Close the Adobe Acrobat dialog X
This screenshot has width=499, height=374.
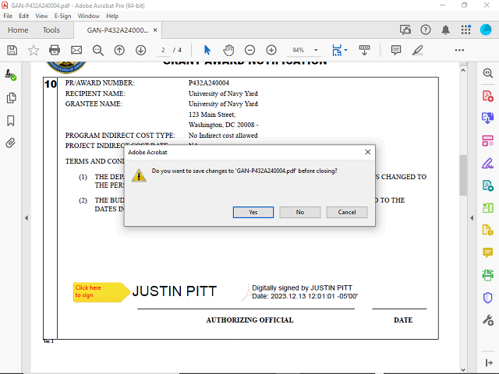point(368,152)
